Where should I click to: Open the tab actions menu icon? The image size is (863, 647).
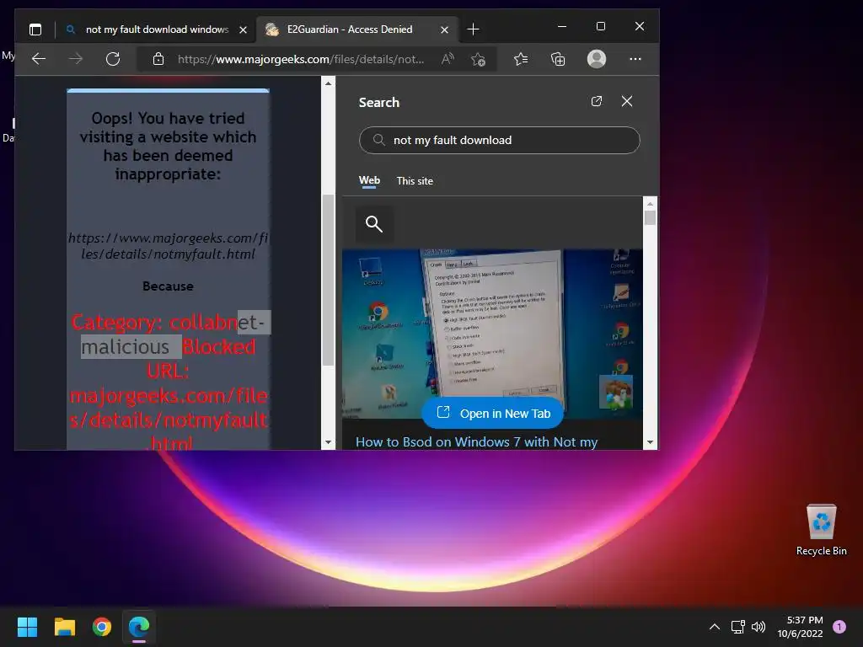pyautogui.click(x=35, y=29)
